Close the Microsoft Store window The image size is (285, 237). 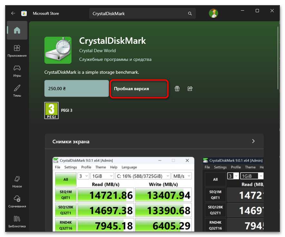point(272,11)
